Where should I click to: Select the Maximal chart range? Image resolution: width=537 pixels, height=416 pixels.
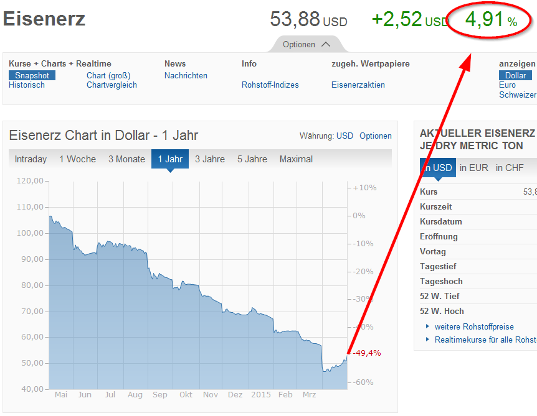click(x=296, y=159)
